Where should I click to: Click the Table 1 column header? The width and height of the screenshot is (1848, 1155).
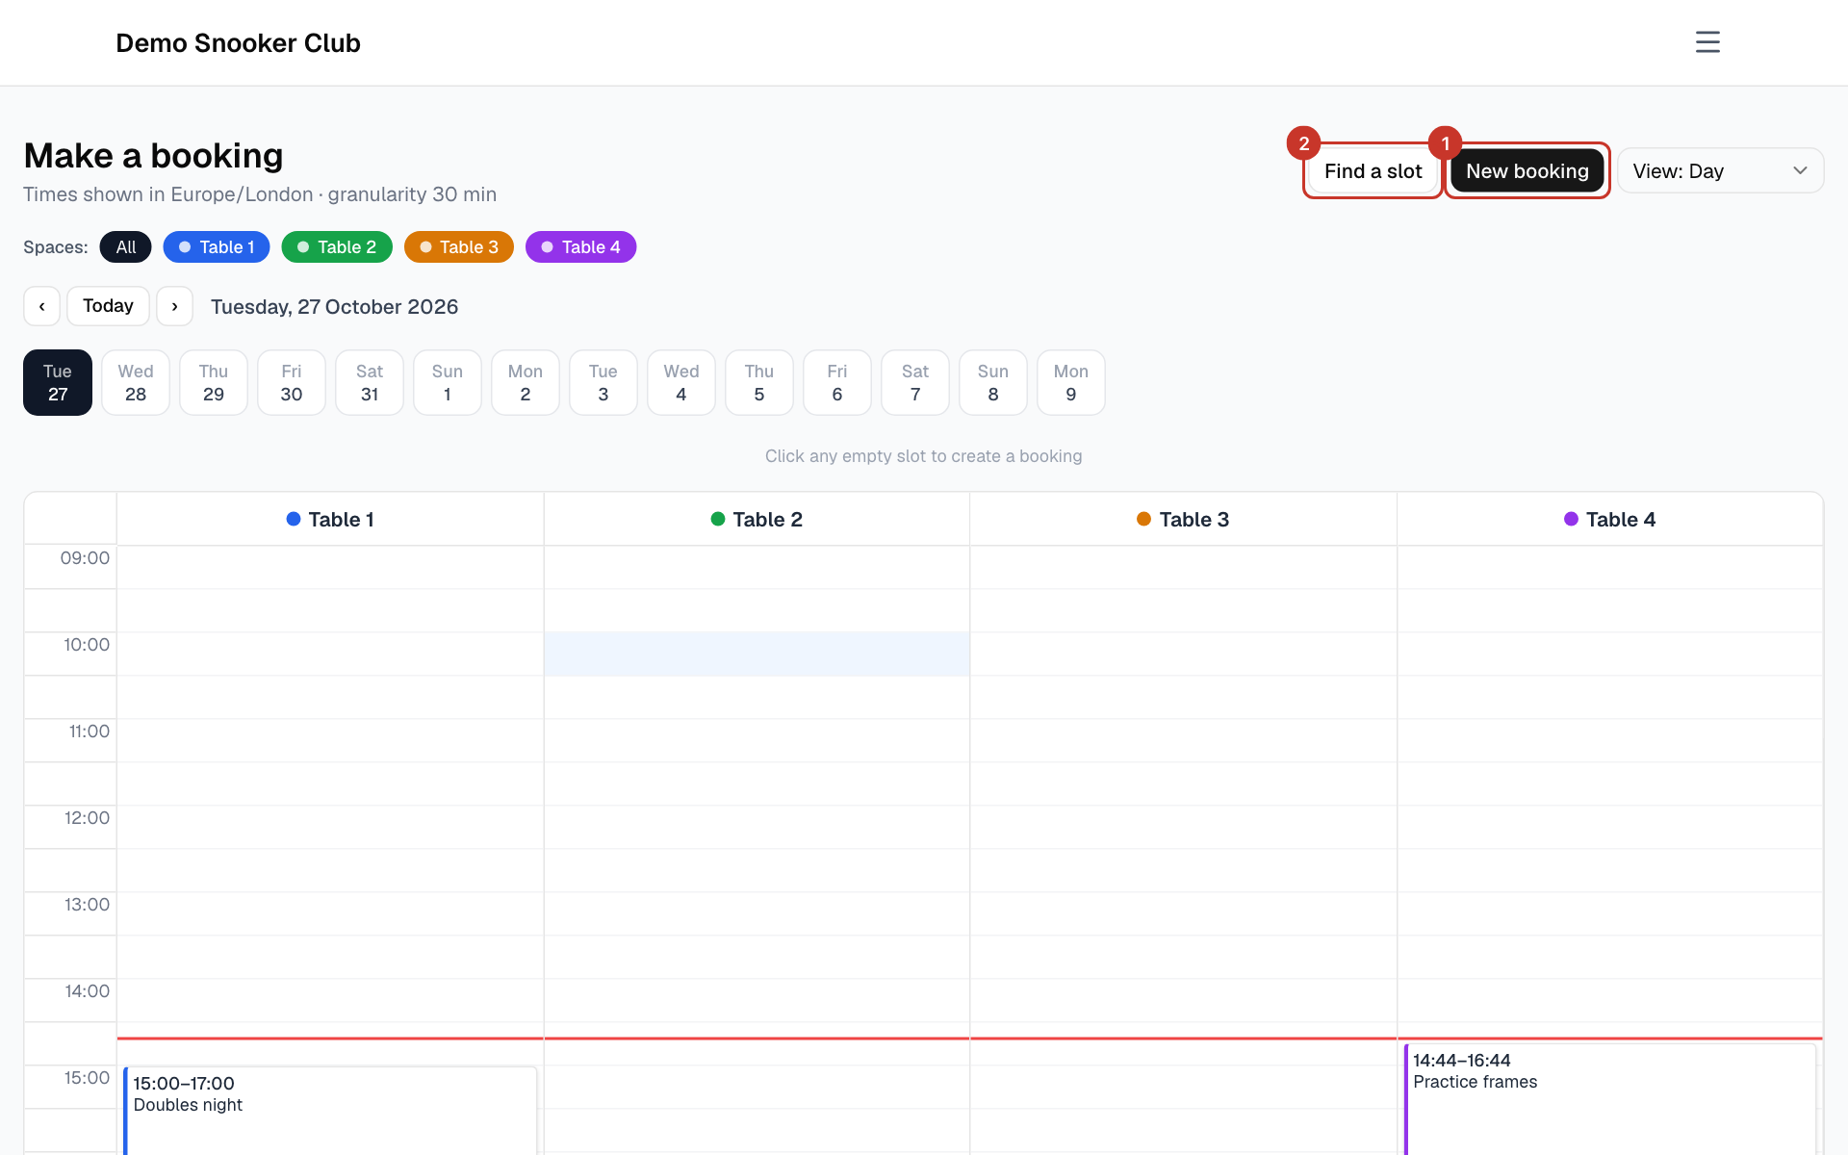[x=330, y=520]
